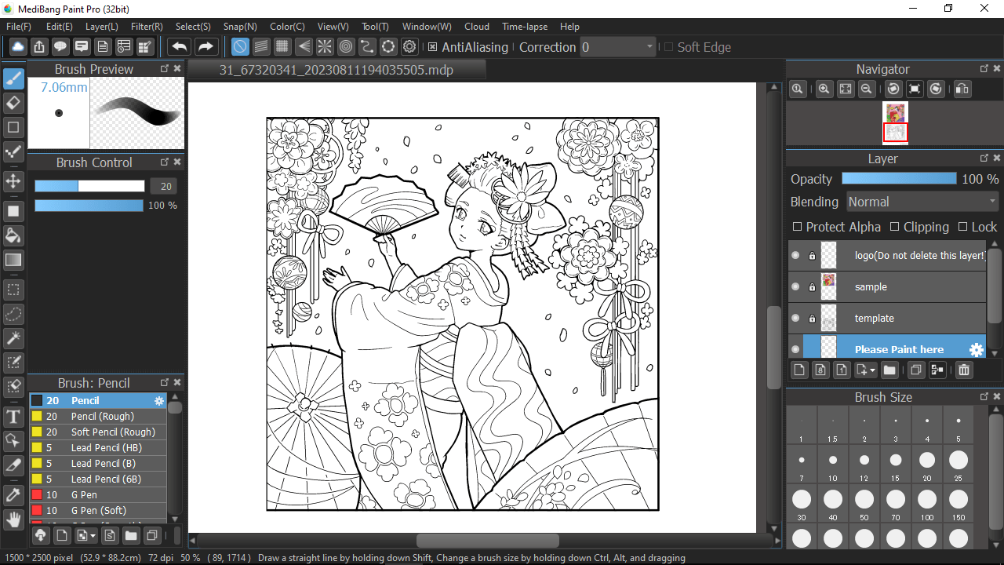The height and width of the screenshot is (565, 1004).
Task: Enable the radial snap guide
Action: pos(325,47)
